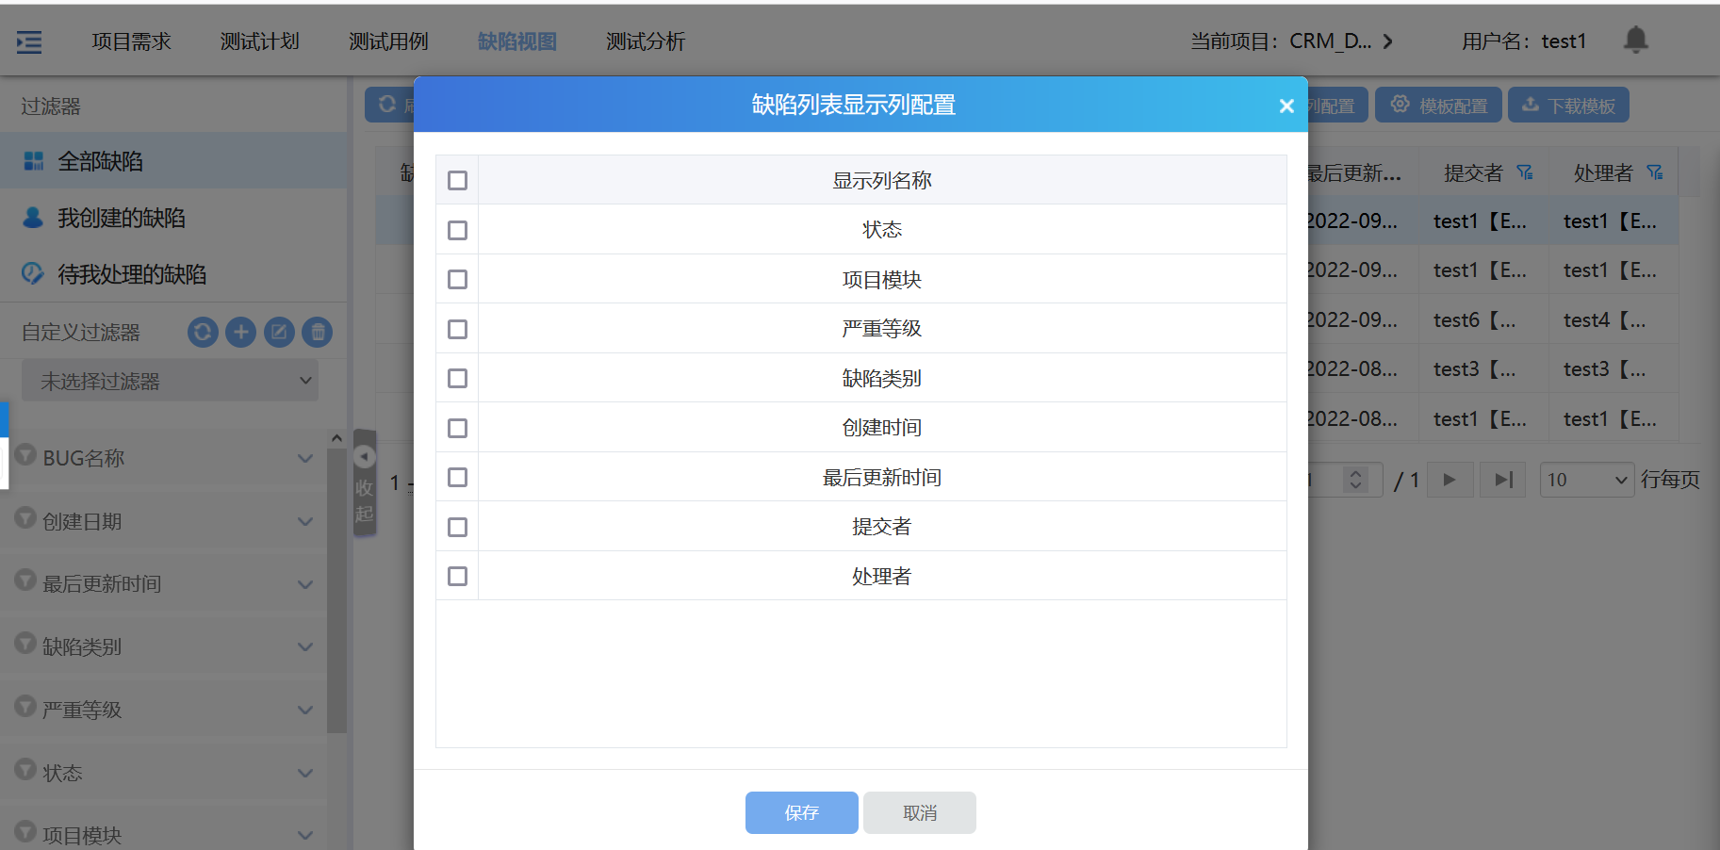
Task: Open the rows per page dropdown
Action: 1586,480
